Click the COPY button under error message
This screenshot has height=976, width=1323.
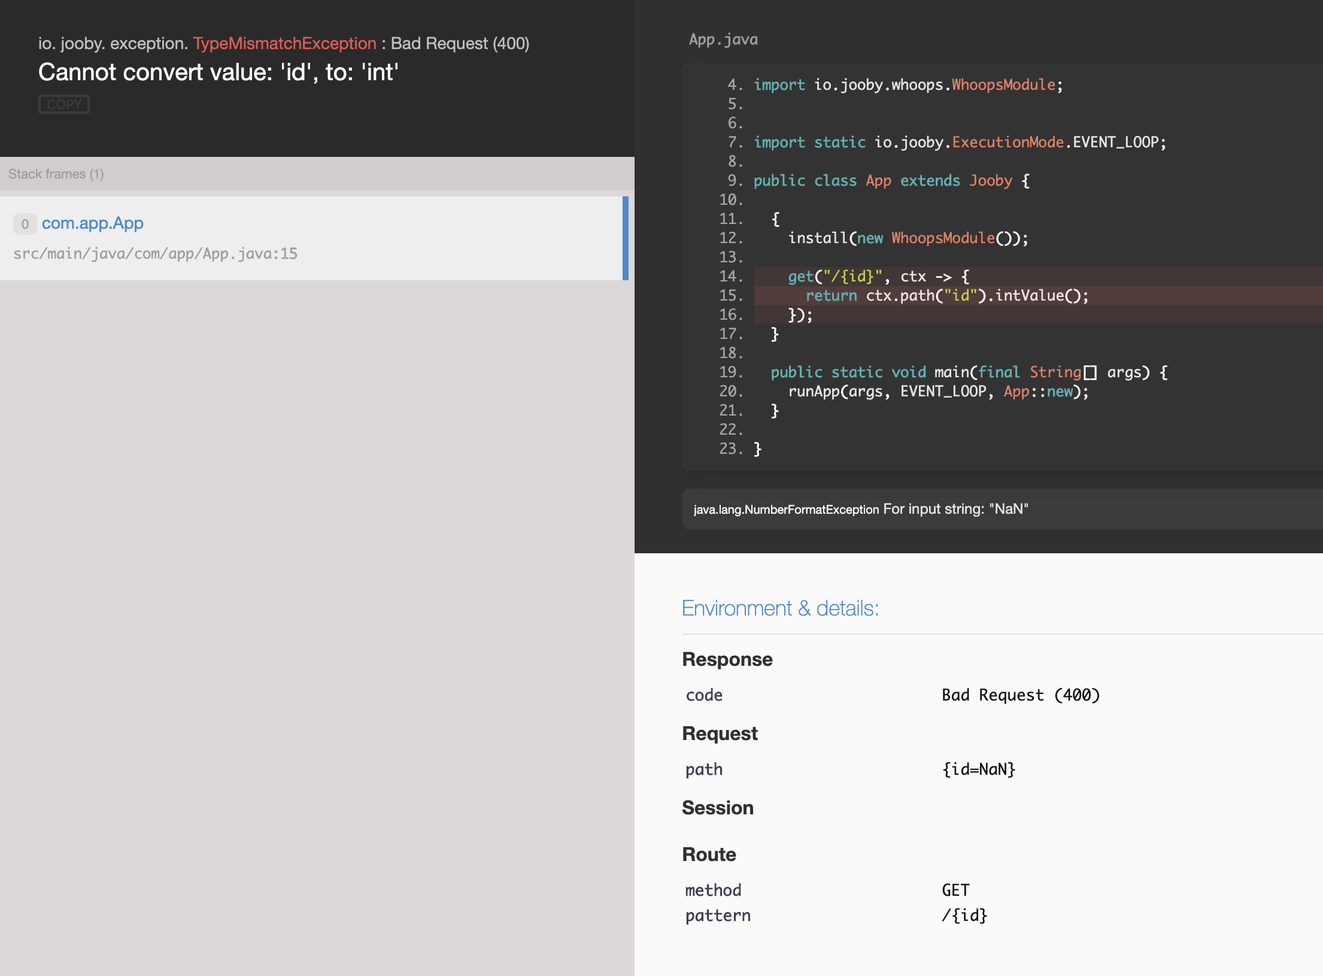click(64, 104)
